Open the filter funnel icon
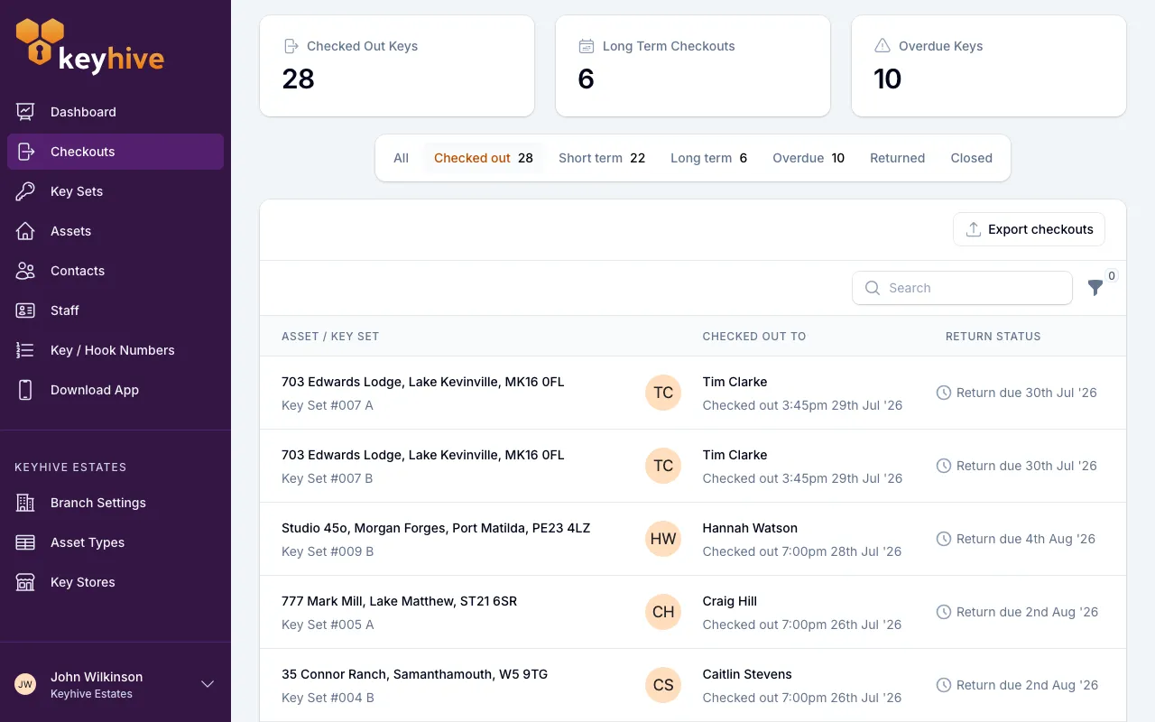The height and width of the screenshot is (722, 1155). pos(1095,288)
